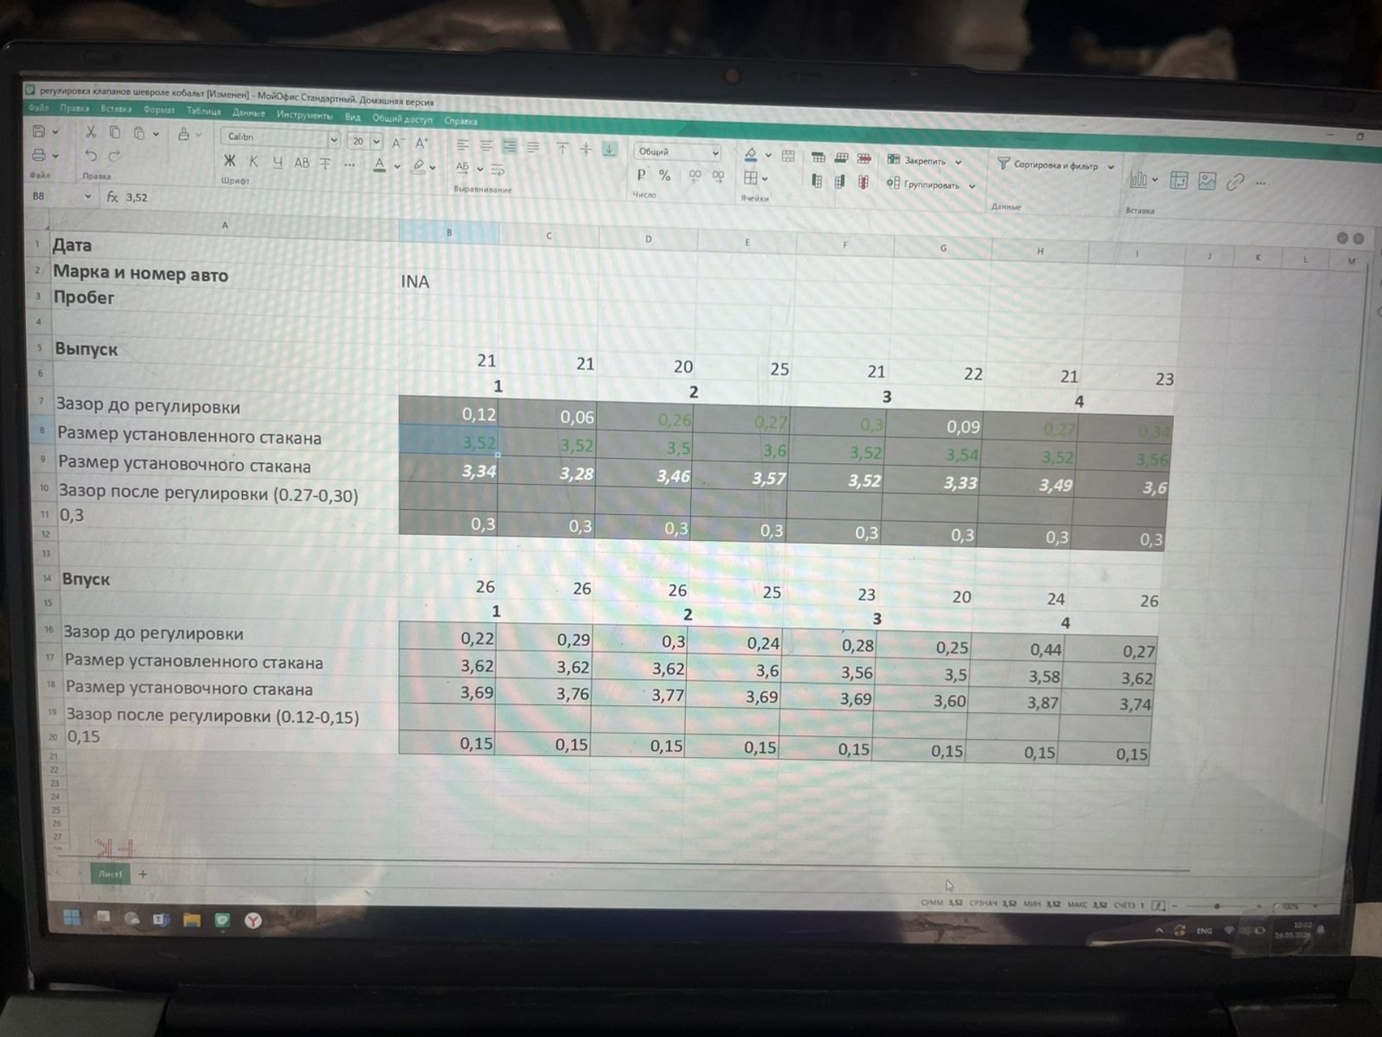The image size is (1382, 1037).
Task: Click the Copy icon
Action: point(114,133)
